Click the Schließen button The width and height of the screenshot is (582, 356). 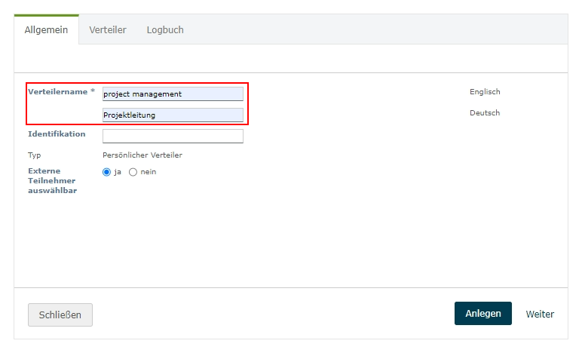tap(60, 315)
